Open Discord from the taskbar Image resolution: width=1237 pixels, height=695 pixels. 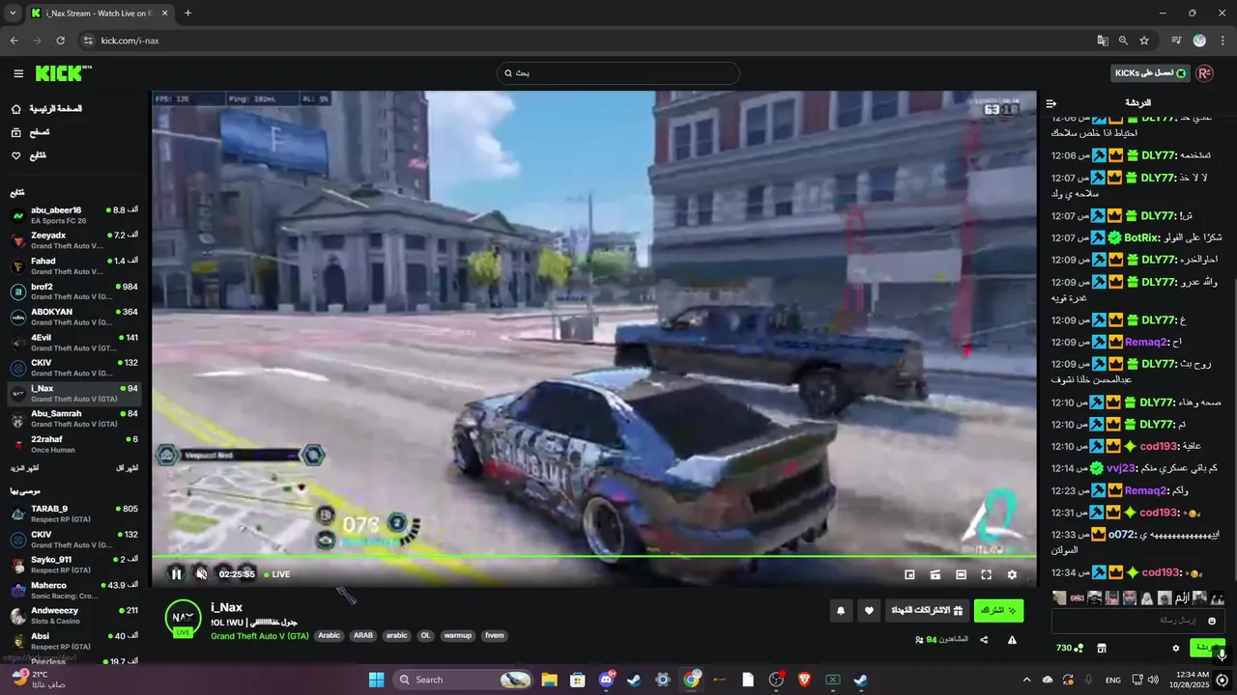click(606, 680)
